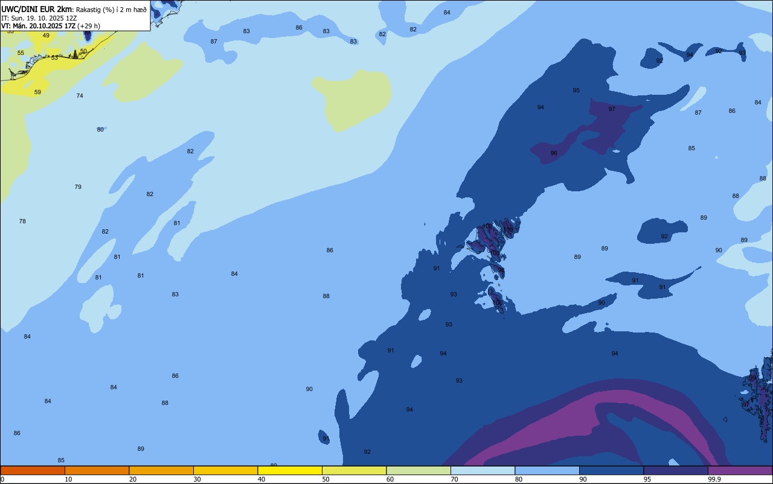Click the humidity value "96" on the map
This screenshot has width=773, height=484.
pyautogui.click(x=554, y=153)
